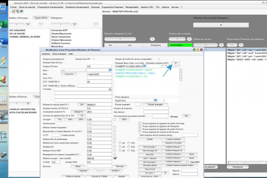
Task: Click the Révision button
Action: 120,166
